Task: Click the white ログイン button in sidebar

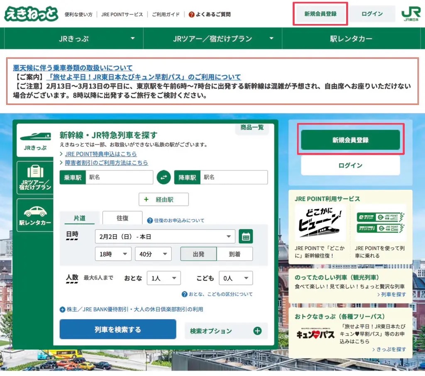Action: [x=350, y=165]
